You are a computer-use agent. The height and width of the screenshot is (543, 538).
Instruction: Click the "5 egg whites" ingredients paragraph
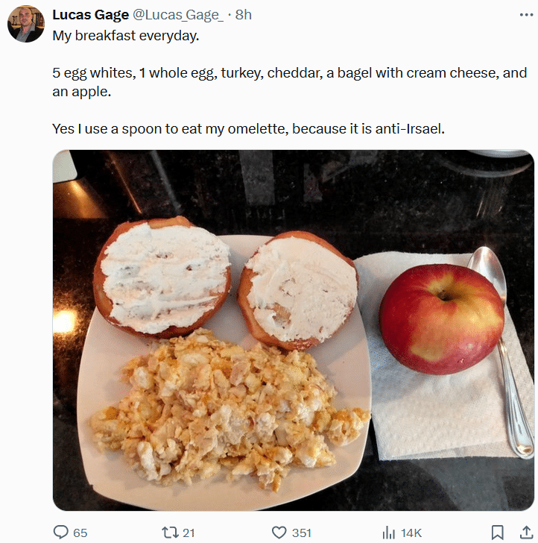coord(289,82)
